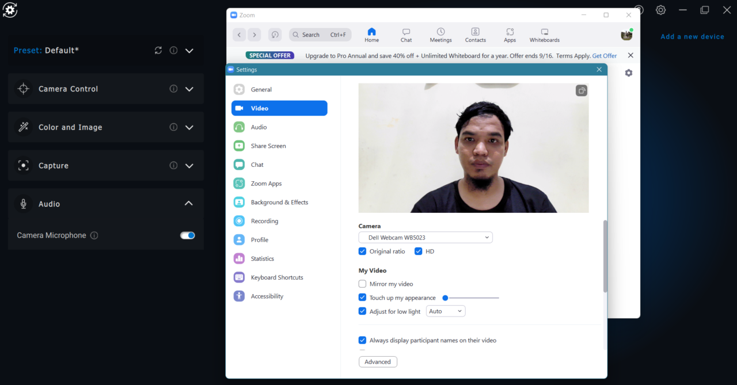Image resolution: width=737 pixels, height=385 pixels.
Task: Expand the Color and Image section
Action: coord(189,127)
